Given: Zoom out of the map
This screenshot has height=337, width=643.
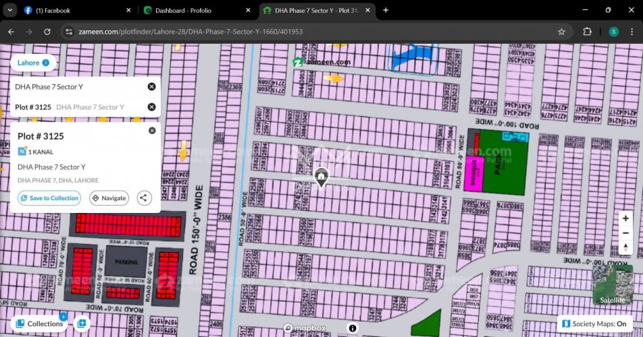Looking at the screenshot, I should pos(626,233).
